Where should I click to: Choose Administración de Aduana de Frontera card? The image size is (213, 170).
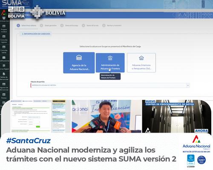coord(110,63)
